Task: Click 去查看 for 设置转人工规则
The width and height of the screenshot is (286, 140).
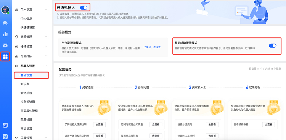Action: click(x=212, y=136)
